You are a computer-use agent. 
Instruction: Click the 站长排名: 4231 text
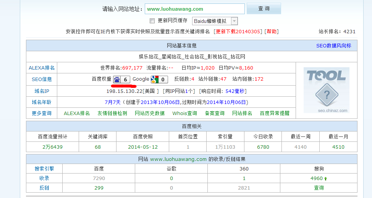tap(337, 32)
